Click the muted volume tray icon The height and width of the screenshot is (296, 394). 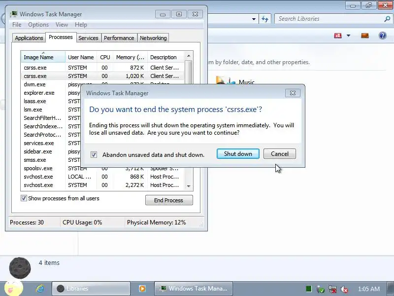344,289
